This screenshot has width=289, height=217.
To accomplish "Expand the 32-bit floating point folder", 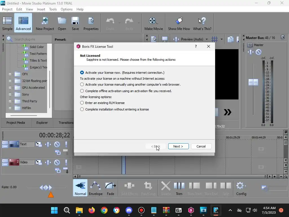I will point(10,81).
